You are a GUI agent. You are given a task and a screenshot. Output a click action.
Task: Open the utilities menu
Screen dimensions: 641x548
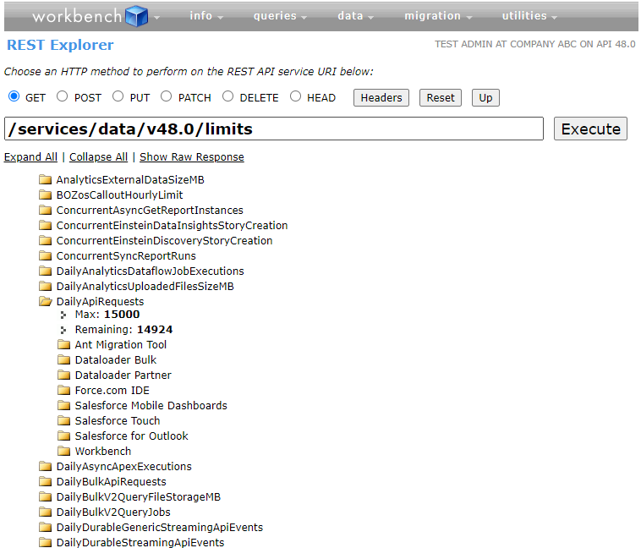529,16
